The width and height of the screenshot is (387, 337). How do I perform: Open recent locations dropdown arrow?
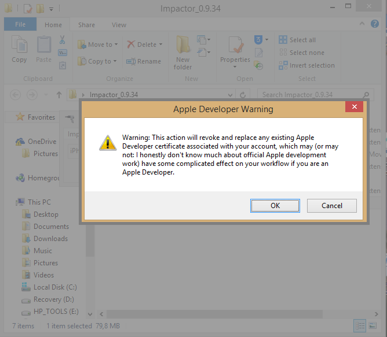click(46, 95)
